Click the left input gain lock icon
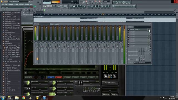The image size is (178, 100). coord(106,76)
